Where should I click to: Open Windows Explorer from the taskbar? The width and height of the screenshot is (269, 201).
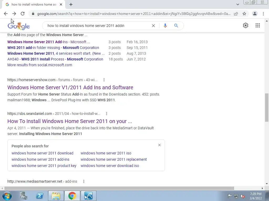tap(56, 196)
